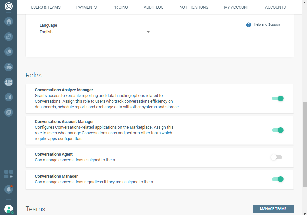
Task: Enable the Conversations Agent role toggle
Action: (x=276, y=157)
